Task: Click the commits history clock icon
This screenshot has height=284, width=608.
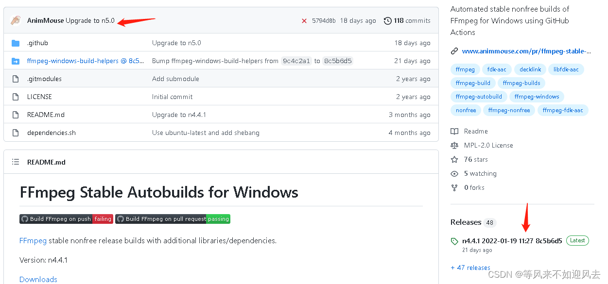Action: (387, 21)
